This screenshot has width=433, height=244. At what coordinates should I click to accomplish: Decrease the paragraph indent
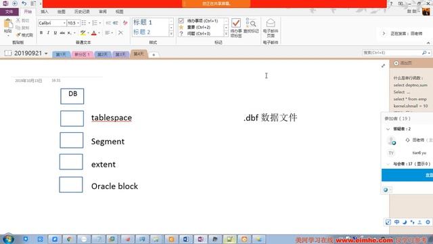pos(108,23)
